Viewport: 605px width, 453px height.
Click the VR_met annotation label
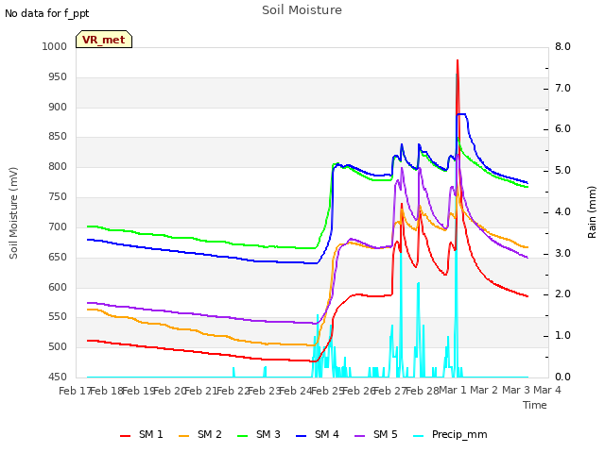104,40
